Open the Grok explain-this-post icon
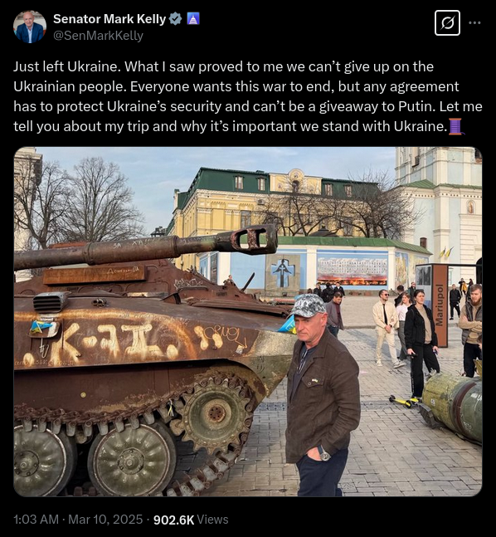This screenshot has width=496, height=537. (447, 23)
